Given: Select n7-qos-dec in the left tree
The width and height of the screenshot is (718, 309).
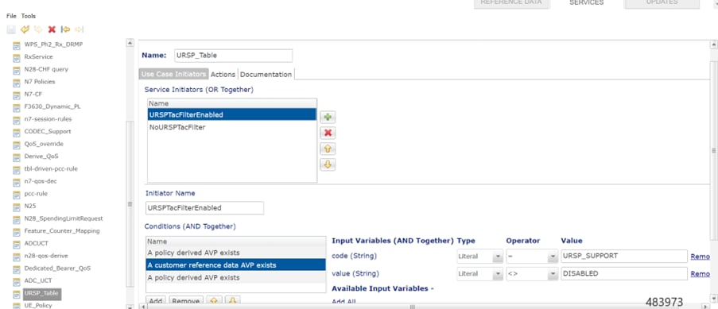Looking at the screenshot, I should (x=41, y=181).
